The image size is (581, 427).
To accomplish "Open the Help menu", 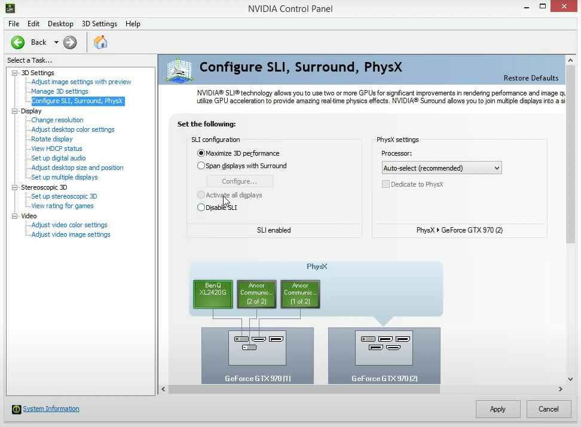I will pyautogui.click(x=133, y=24).
